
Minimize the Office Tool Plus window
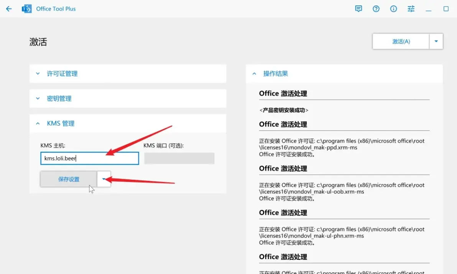pyautogui.click(x=429, y=10)
